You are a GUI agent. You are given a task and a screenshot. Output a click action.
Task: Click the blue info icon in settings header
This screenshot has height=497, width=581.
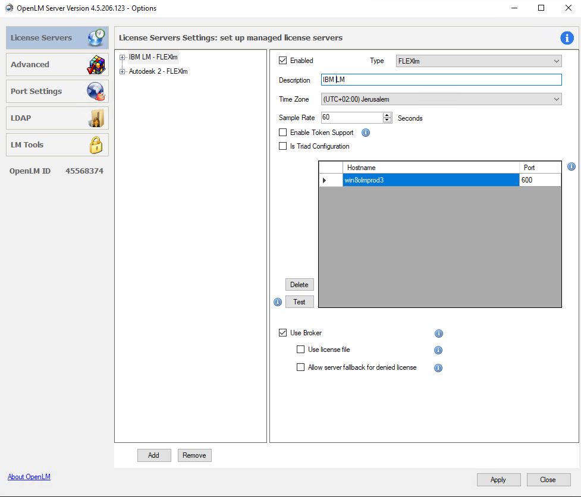(x=567, y=38)
